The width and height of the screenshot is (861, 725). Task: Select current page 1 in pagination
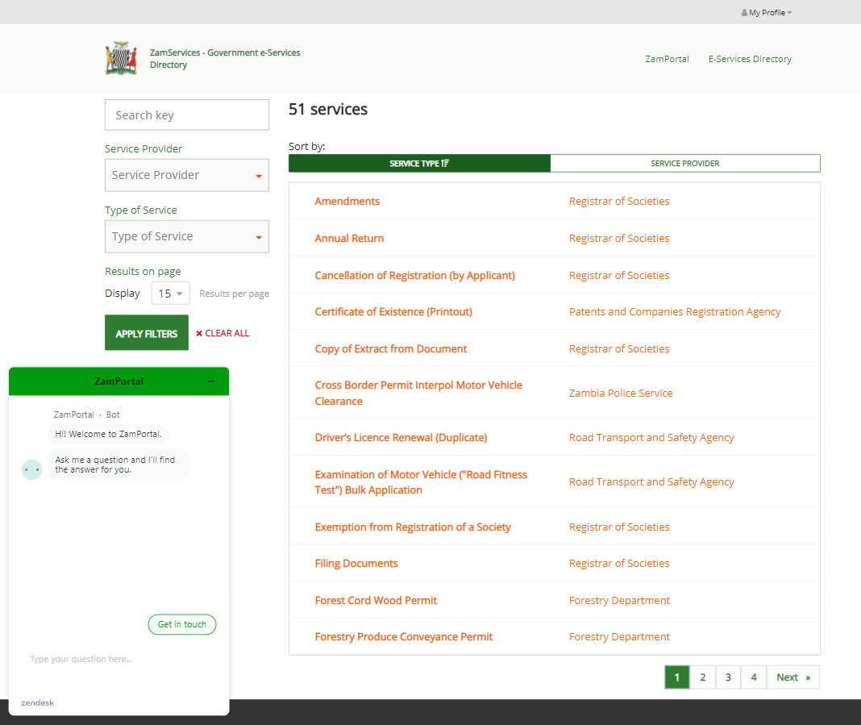pyautogui.click(x=677, y=677)
